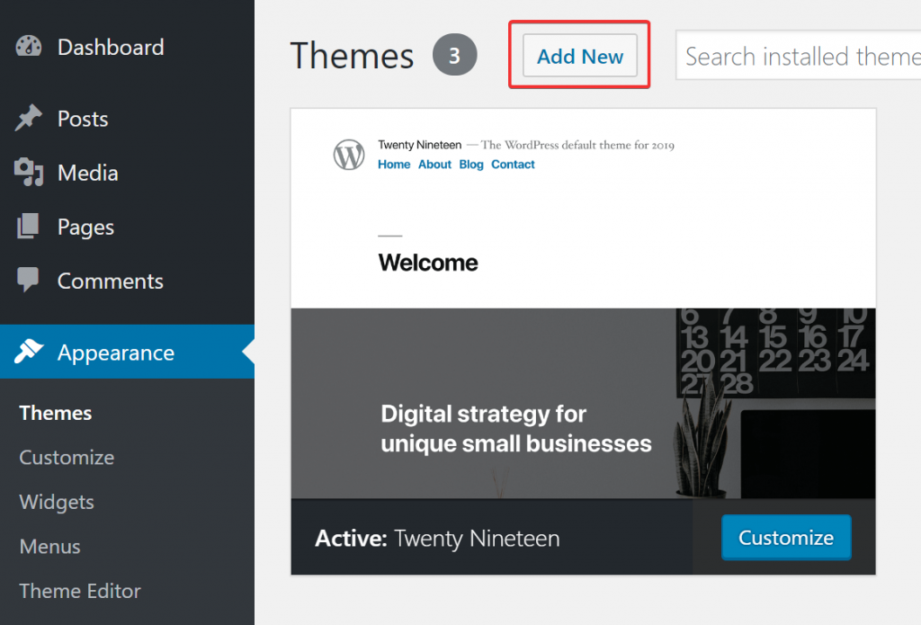Open Widgets under Appearance
921x625 pixels.
coord(57,502)
